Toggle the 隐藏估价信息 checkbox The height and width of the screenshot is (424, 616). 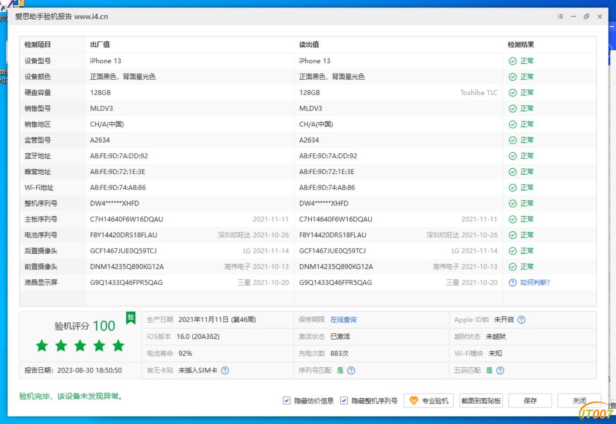[x=287, y=400]
